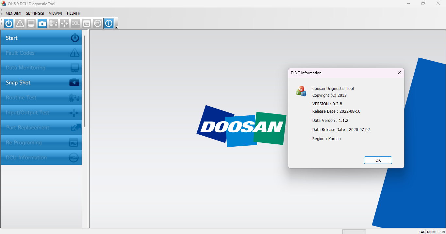Click the EOL toolbar icon
Viewport: 446px width, 234px height.
(75, 23)
